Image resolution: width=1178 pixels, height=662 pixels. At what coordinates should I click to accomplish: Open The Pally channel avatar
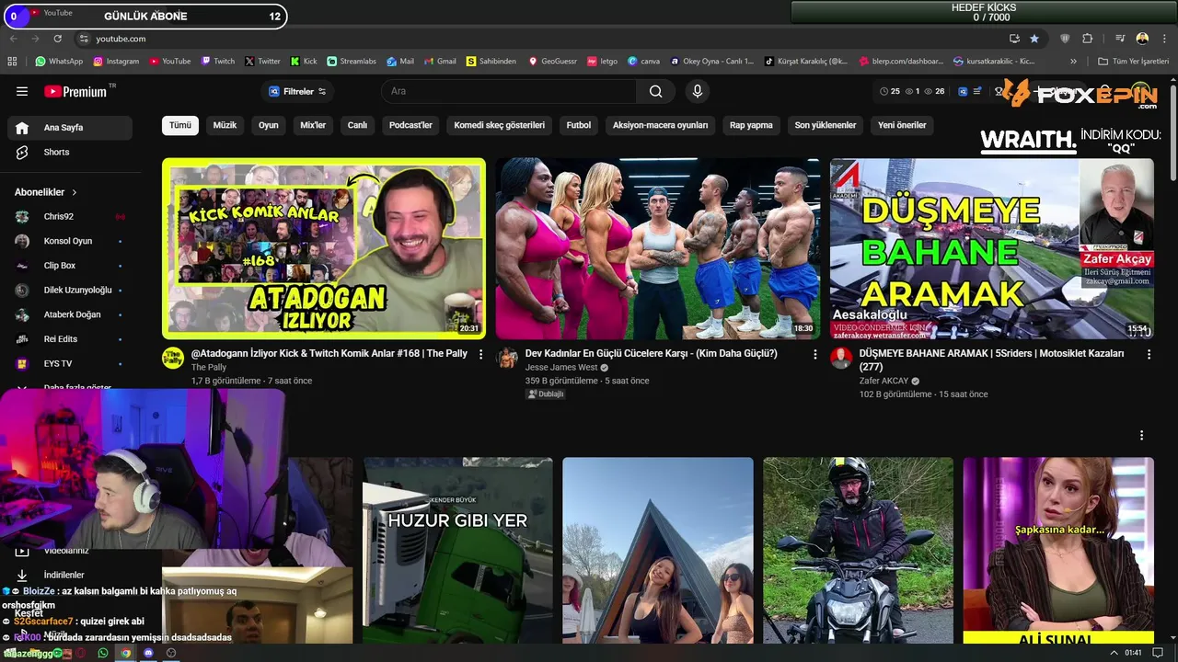(x=173, y=358)
